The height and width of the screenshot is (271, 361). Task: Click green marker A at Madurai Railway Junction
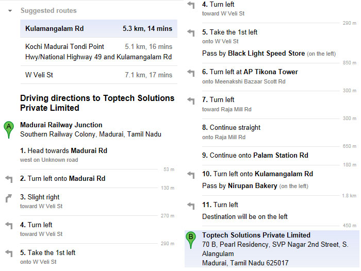pos(8,129)
